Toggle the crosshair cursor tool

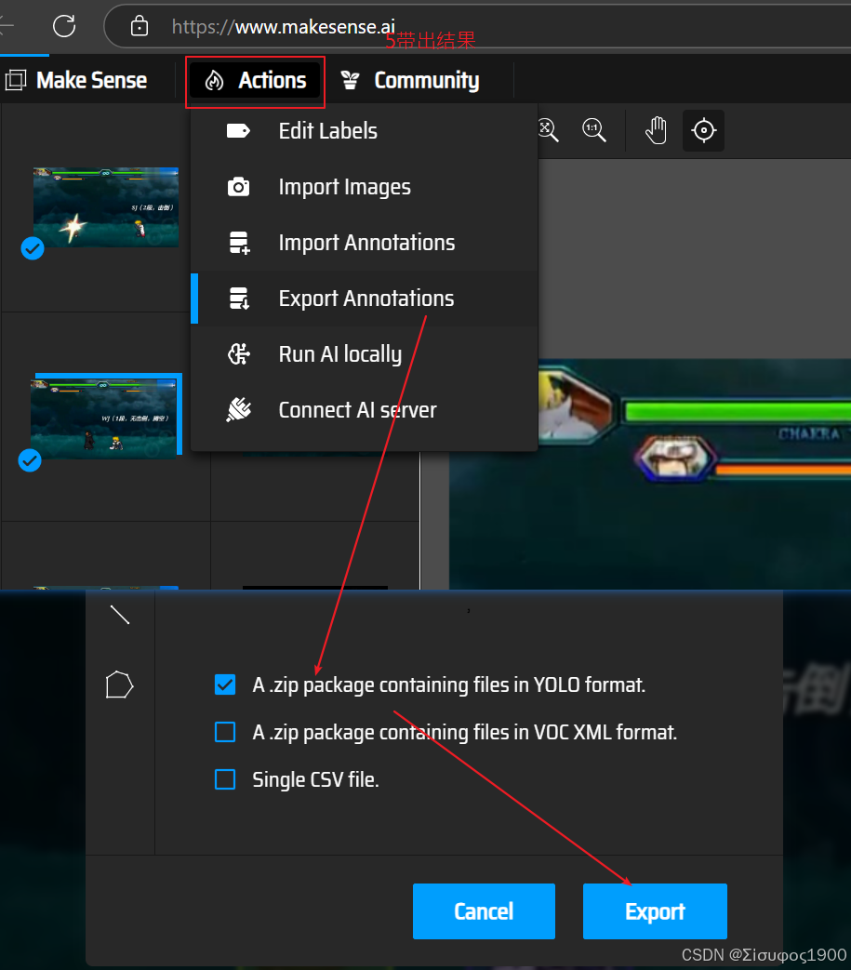tap(703, 130)
